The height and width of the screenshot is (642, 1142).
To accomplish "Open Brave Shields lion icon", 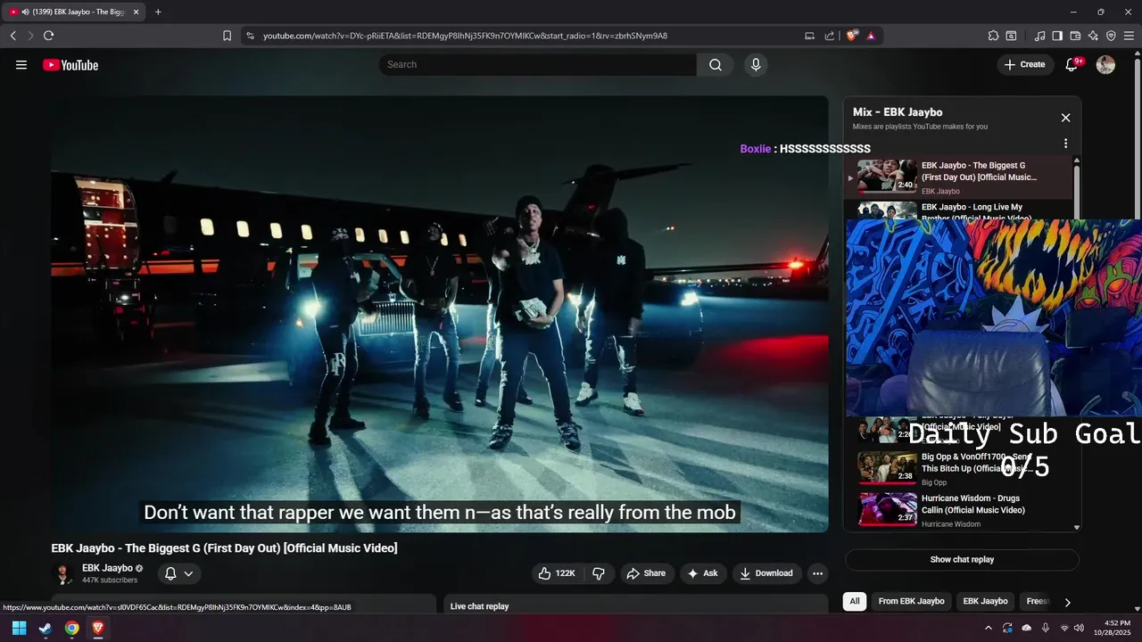I will [852, 36].
